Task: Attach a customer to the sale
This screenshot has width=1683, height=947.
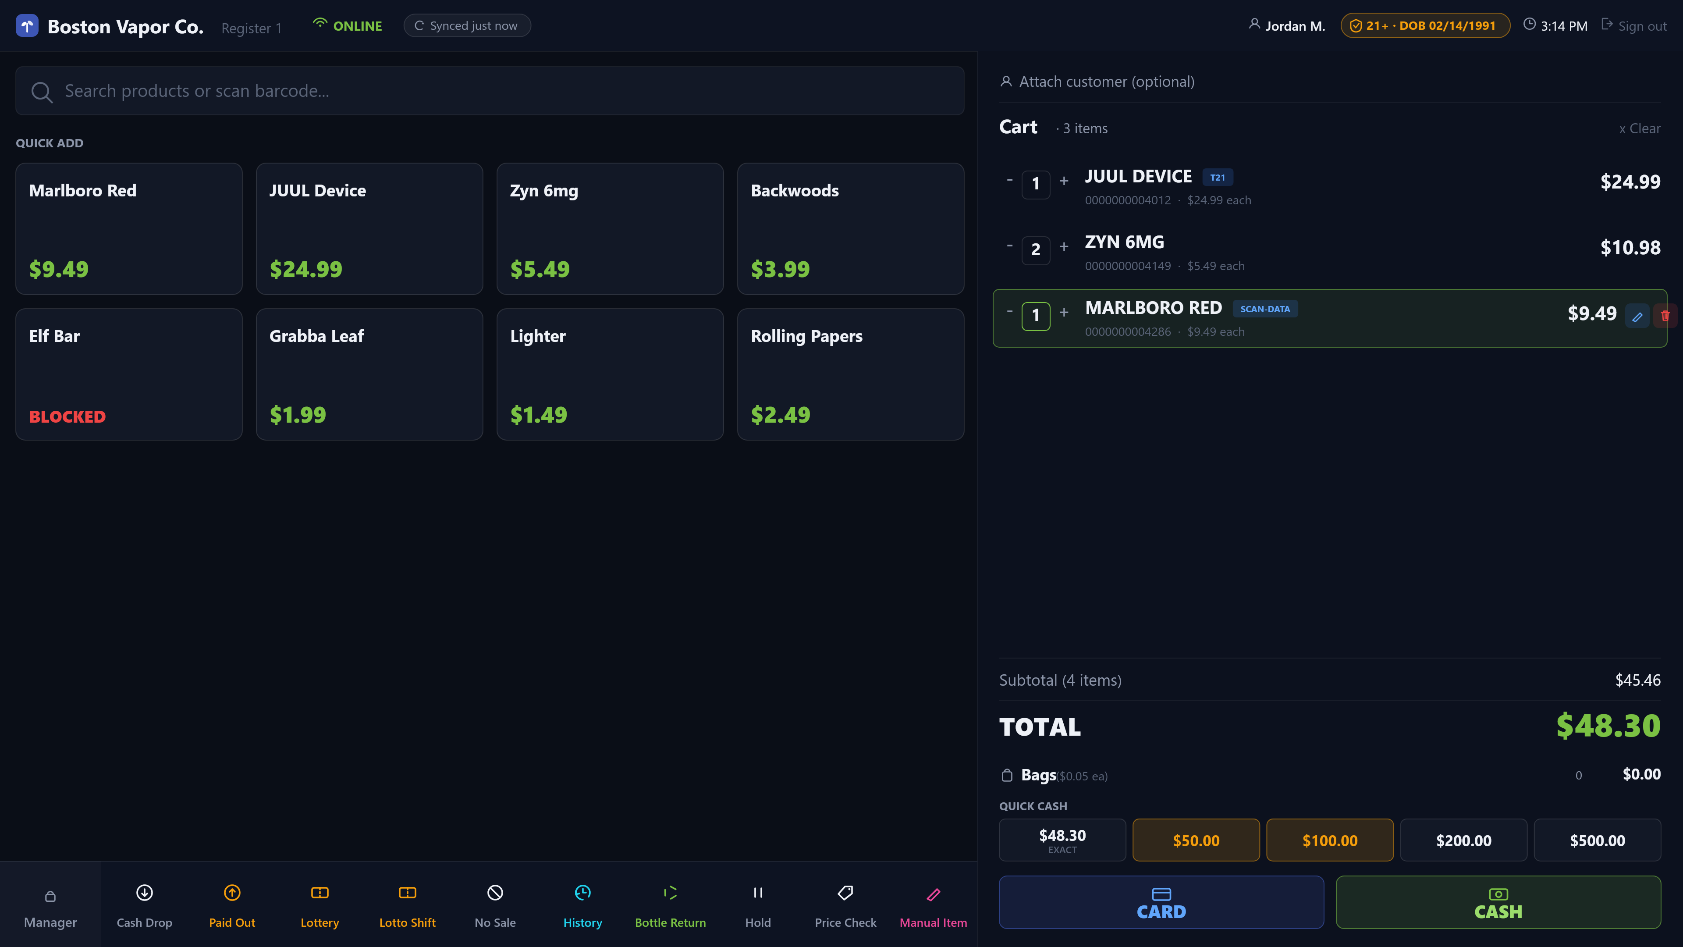Action: pyautogui.click(x=1330, y=82)
